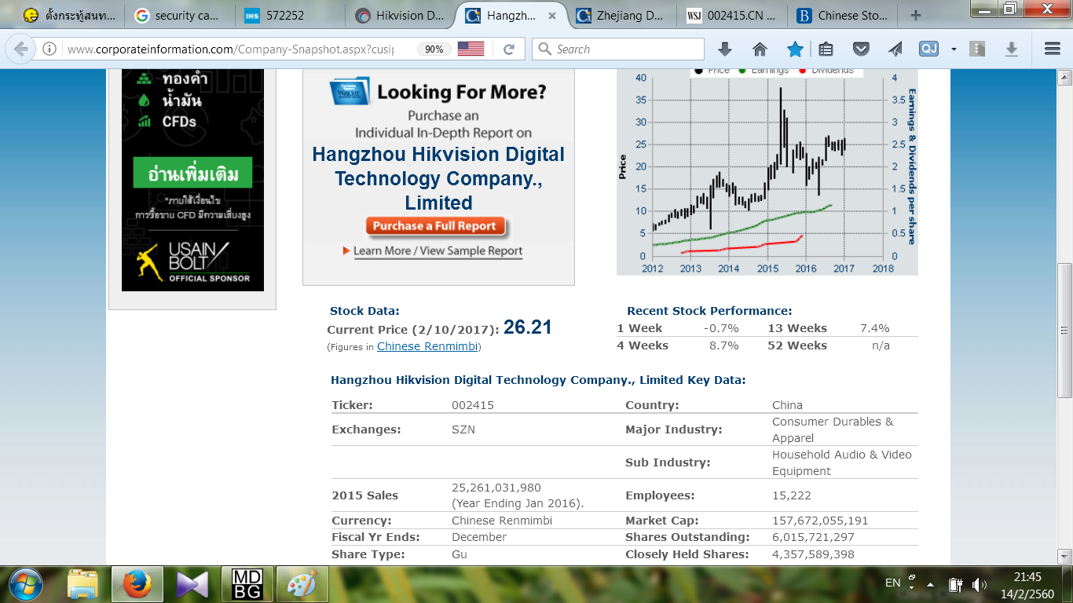1073x603 pixels.
Task: Click the taskbar clock 21:45
Action: tap(1027, 576)
